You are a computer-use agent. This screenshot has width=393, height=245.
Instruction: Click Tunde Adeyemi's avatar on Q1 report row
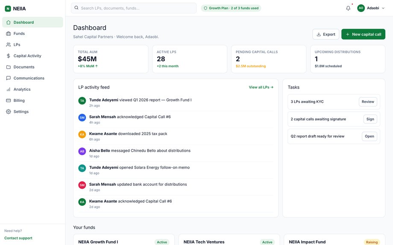82,101
